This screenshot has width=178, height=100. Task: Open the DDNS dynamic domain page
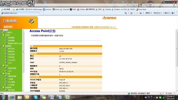point(15,43)
